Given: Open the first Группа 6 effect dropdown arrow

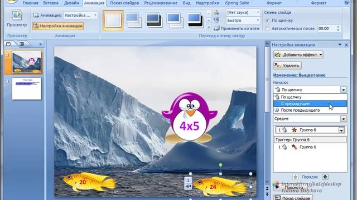Looking at the screenshot, I should pyautogui.click(x=341, y=130).
